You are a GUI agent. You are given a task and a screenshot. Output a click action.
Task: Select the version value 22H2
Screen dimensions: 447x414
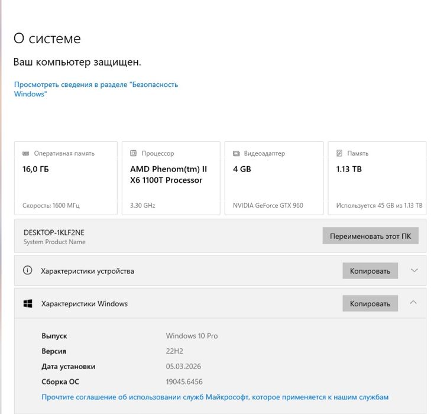(x=174, y=351)
